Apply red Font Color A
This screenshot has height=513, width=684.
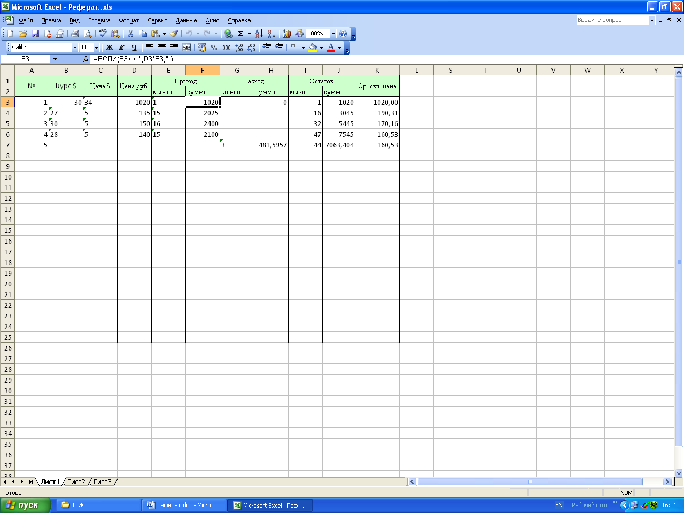[x=331, y=48]
